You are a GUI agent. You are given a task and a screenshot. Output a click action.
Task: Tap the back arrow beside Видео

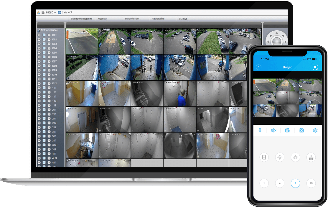tap(259, 67)
